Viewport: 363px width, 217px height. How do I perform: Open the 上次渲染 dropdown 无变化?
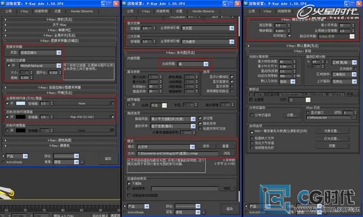344,82
